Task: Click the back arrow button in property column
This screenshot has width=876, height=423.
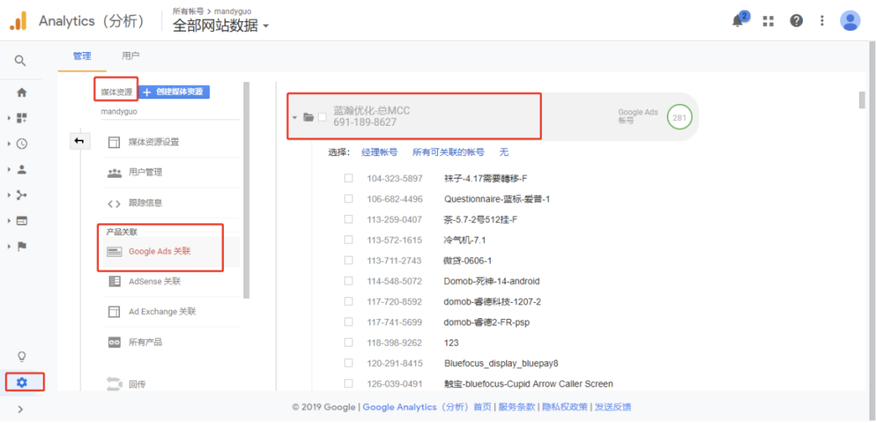Action: pyautogui.click(x=79, y=141)
